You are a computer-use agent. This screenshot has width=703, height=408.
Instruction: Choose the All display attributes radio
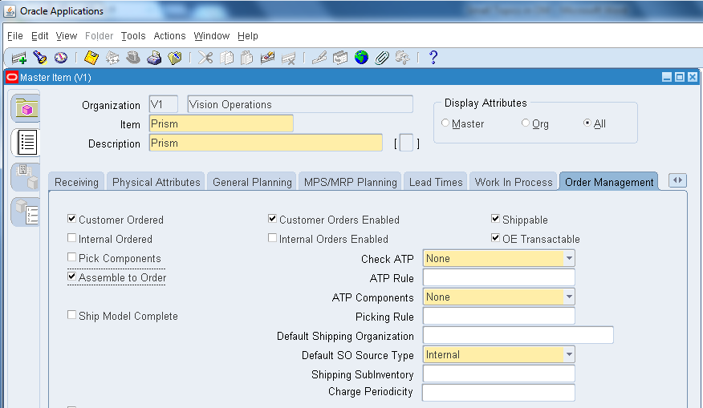tap(587, 123)
